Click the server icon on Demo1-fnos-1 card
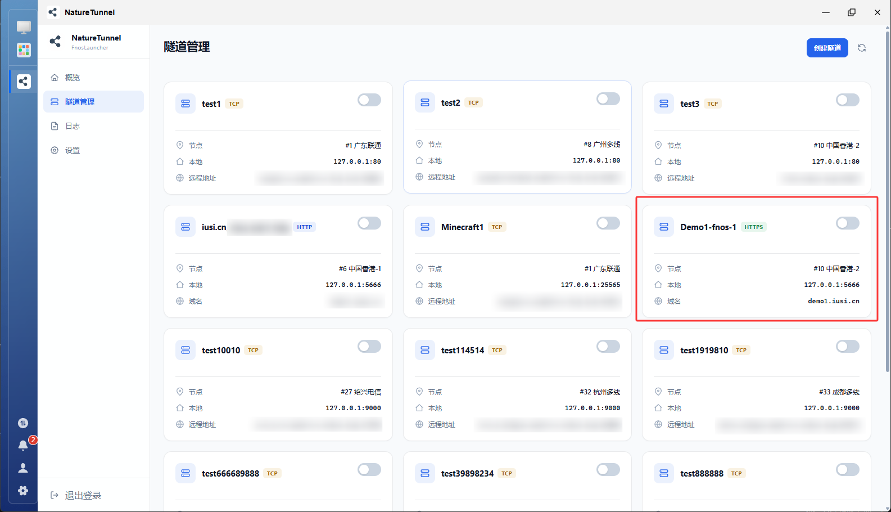The height and width of the screenshot is (512, 891). [664, 227]
